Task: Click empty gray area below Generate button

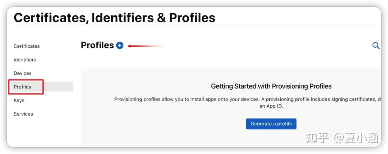Action: (226, 138)
